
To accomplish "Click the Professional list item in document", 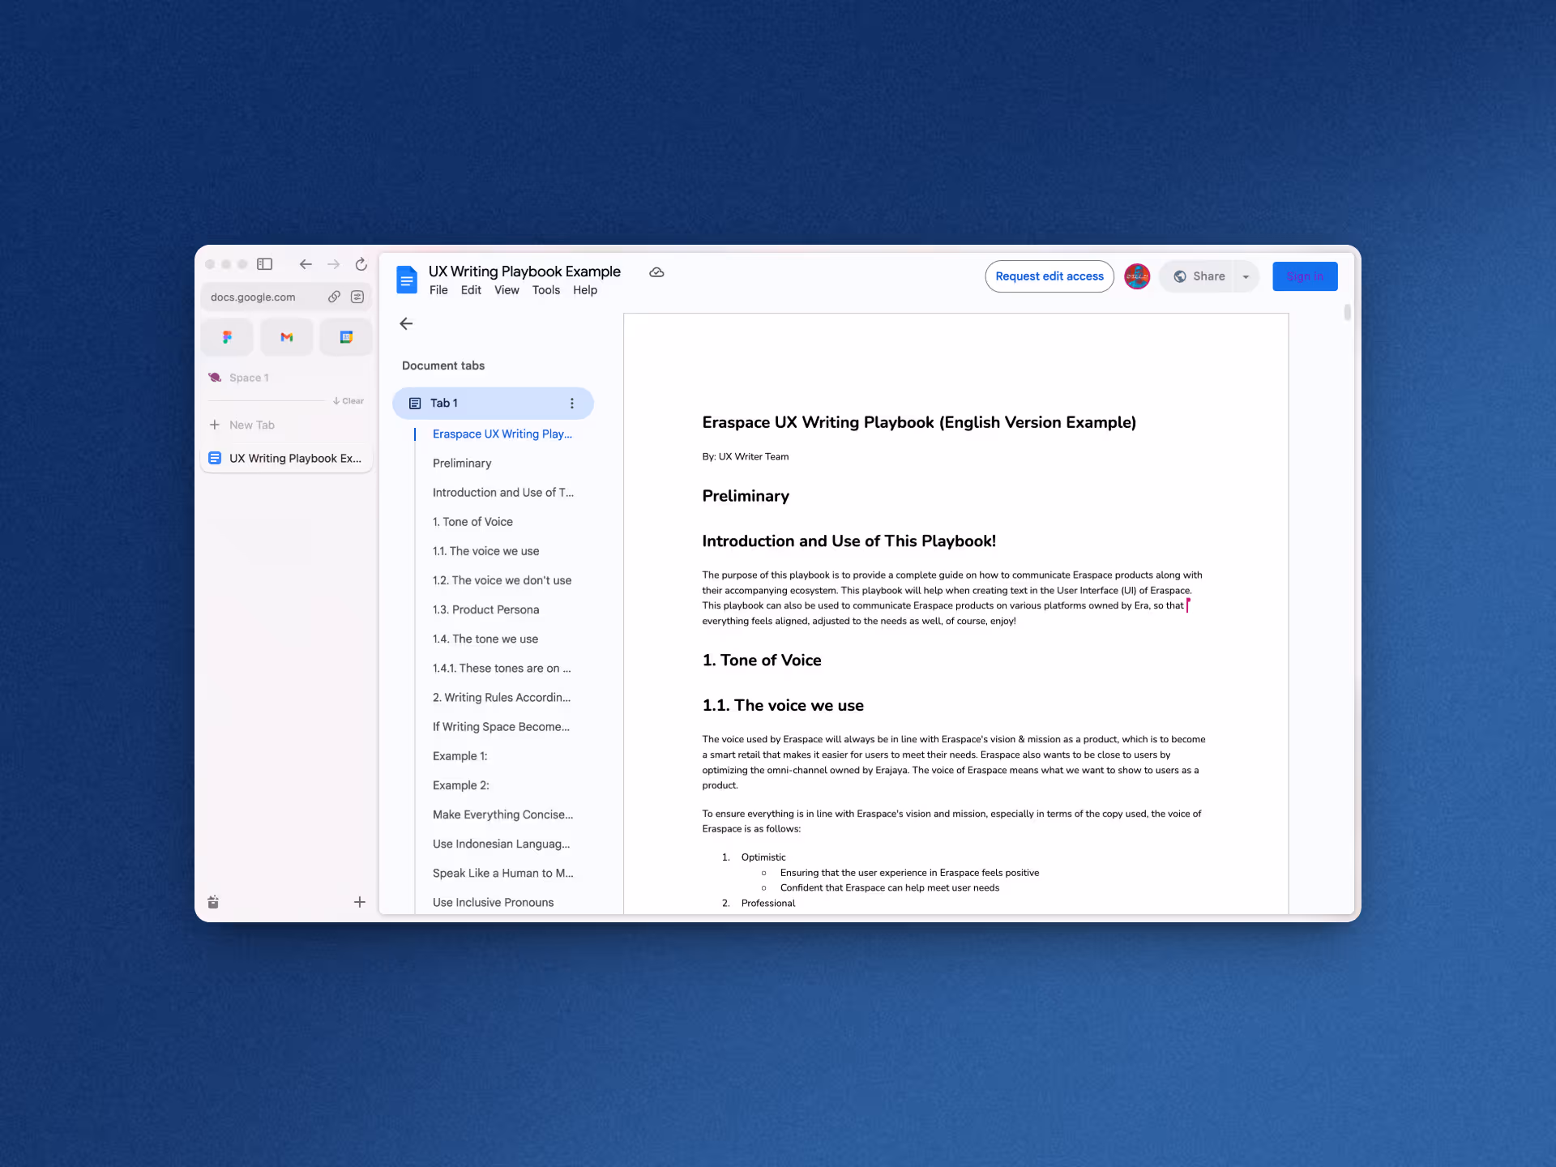I will coord(768,904).
